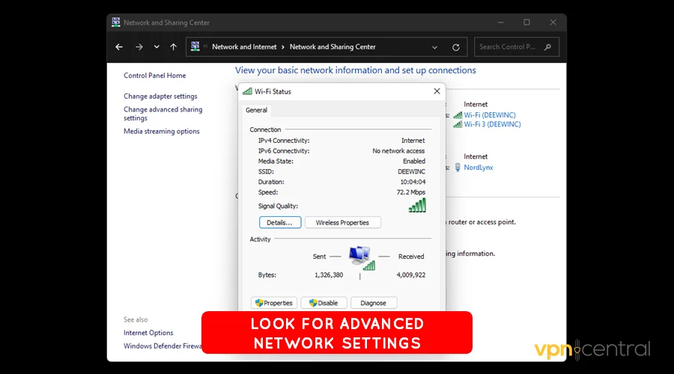
Task: Click the search magnifier icon
Action: (547, 47)
